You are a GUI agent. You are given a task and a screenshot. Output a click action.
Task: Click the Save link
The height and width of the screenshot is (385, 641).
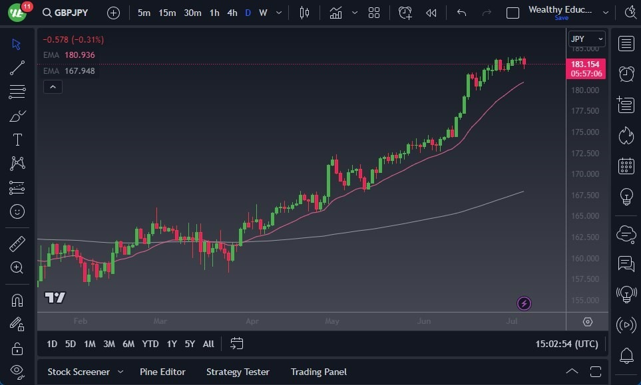pos(561,19)
